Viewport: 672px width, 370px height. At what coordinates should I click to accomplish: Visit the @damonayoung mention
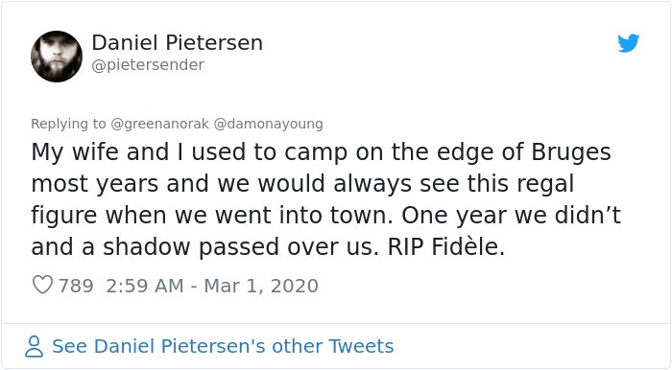[x=268, y=124]
